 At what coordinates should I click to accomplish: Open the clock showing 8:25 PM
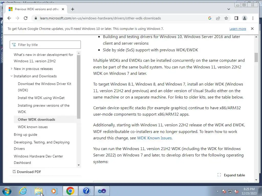pos(249,191)
